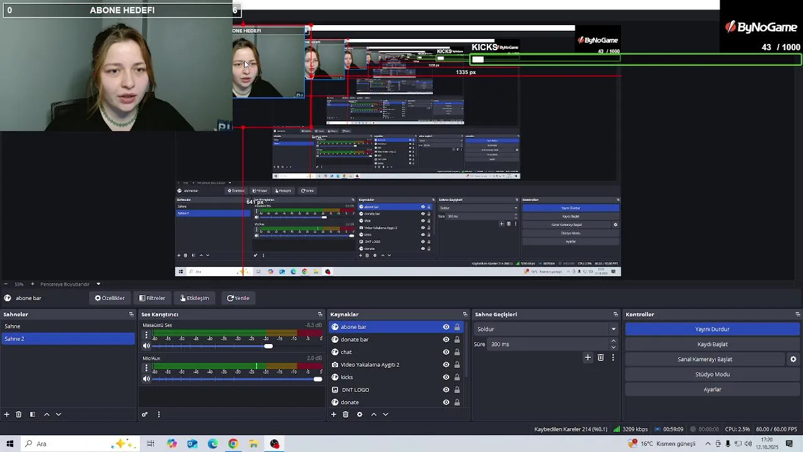
Task: Decrease transition duration with down arrow
Action: point(614,347)
